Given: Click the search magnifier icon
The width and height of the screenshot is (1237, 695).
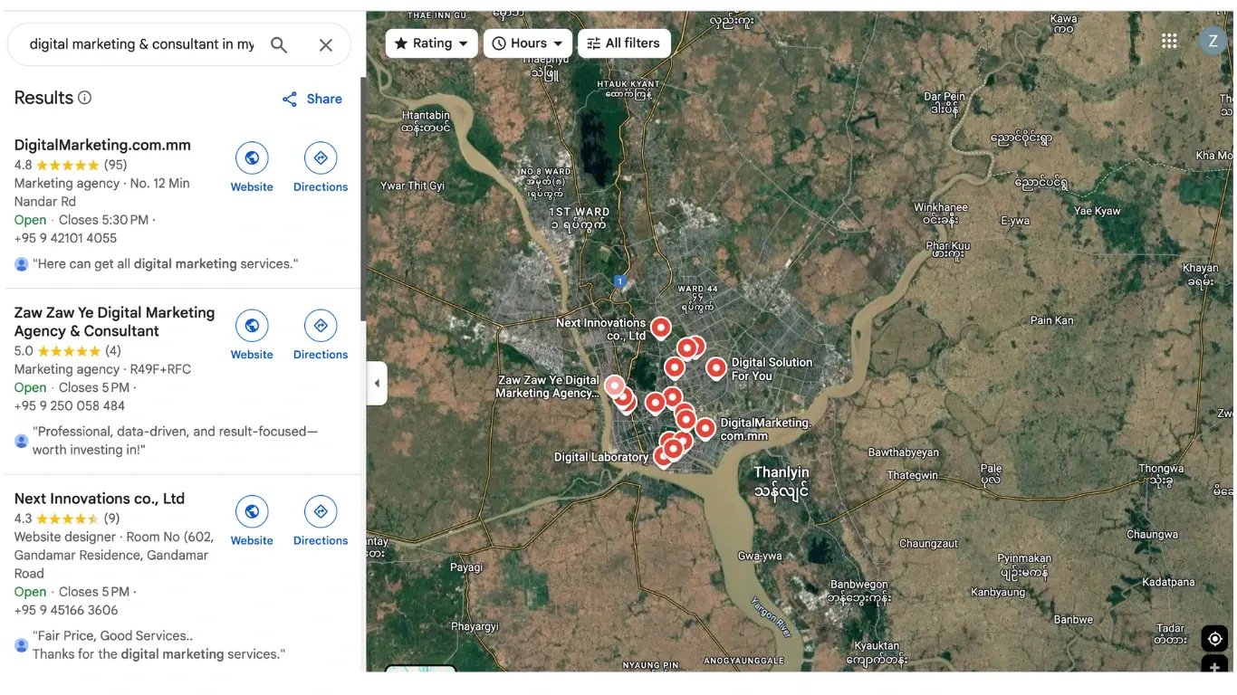Looking at the screenshot, I should coord(279,44).
